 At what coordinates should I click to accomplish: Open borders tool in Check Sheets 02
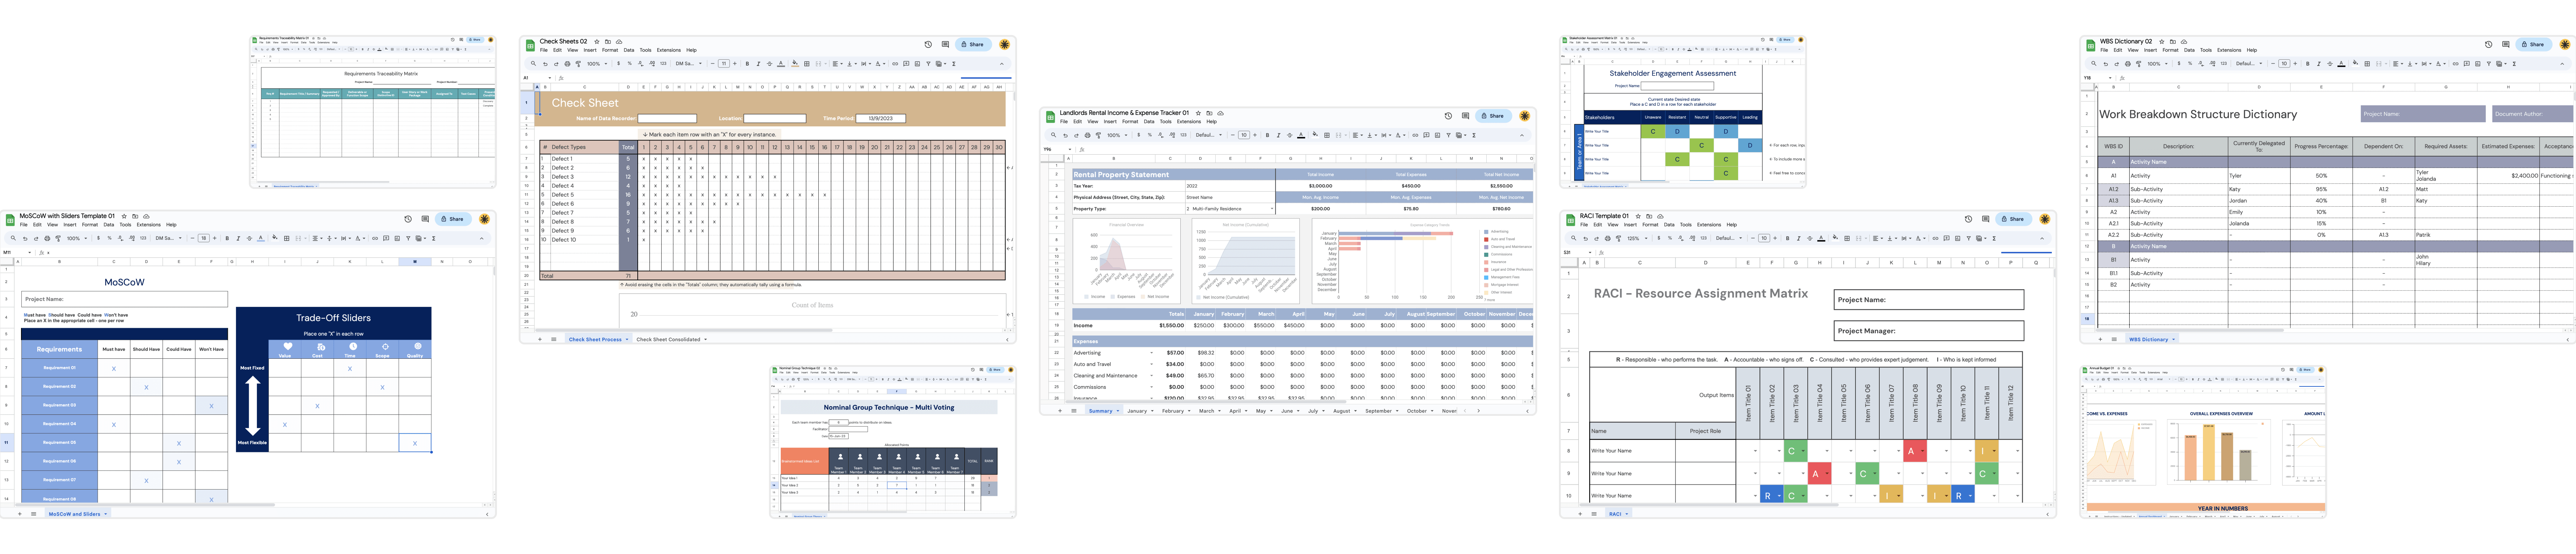tap(807, 64)
